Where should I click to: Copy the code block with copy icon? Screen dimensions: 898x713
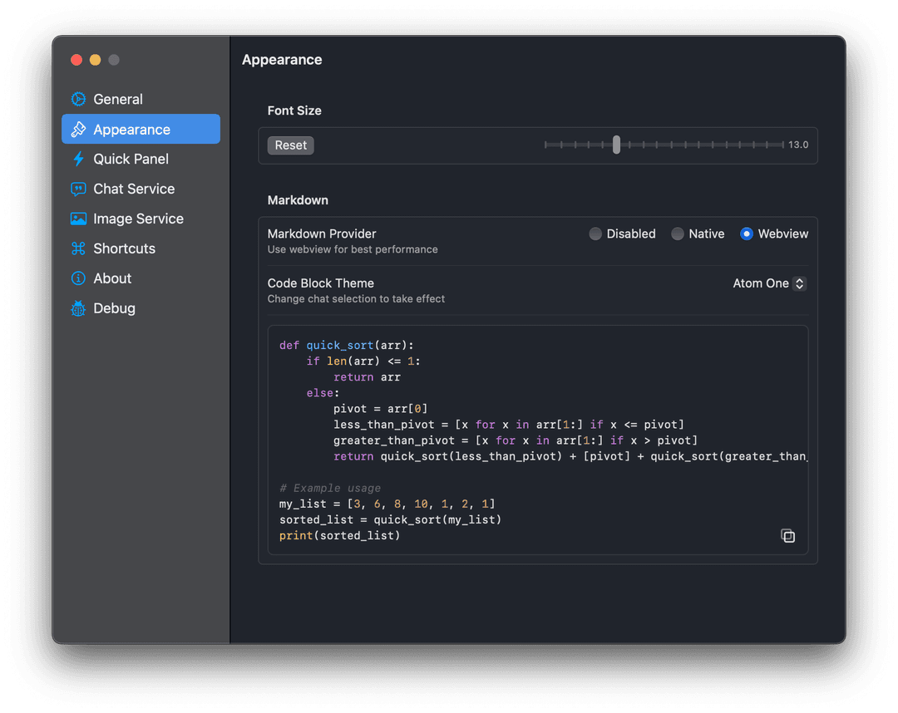point(787,536)
